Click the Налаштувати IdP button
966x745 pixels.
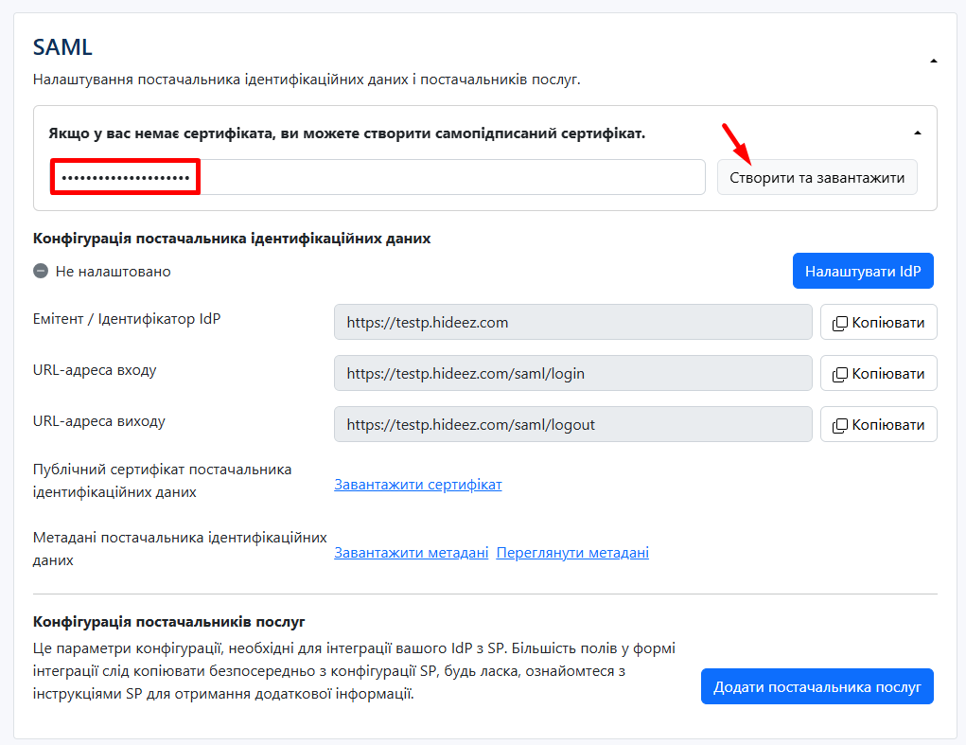863,271
